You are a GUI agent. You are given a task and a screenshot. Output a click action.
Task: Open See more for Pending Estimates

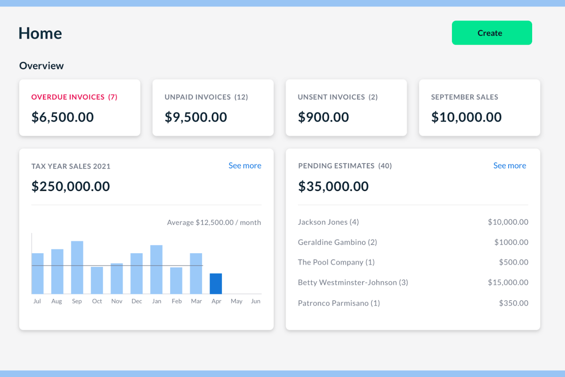[x=509, y=165]
